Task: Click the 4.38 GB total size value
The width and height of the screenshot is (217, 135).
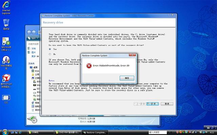Action: 91,122
